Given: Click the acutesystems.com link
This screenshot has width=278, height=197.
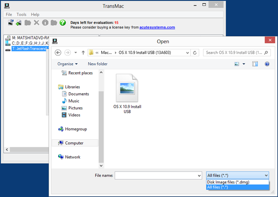Looking at the screenshot, I should (x=157, y=27).
